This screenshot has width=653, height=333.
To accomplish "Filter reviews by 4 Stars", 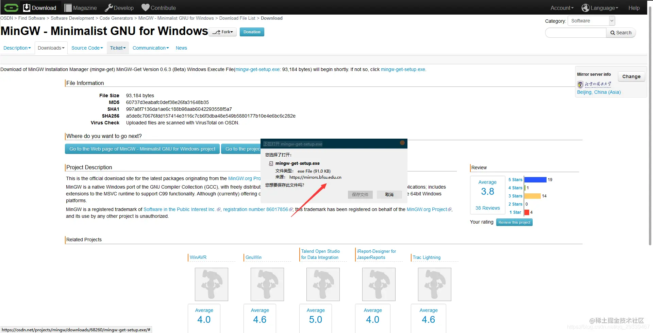I will (x=515, y=188).
